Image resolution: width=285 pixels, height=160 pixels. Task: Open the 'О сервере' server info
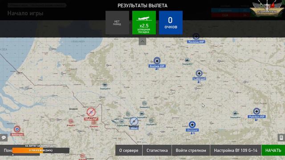129,150
